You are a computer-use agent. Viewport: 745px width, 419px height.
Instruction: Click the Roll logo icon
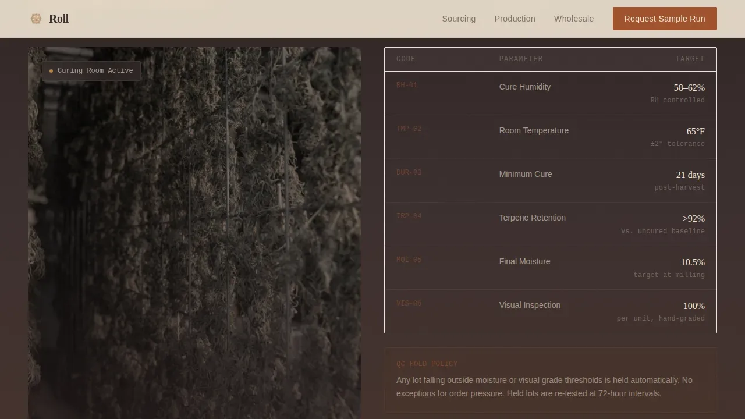click(36, 19)
